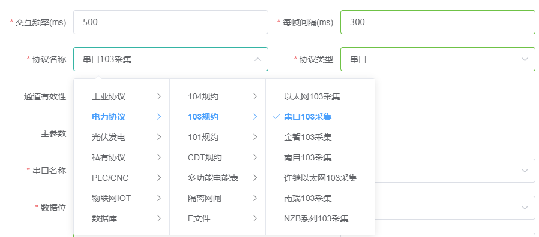
Task: Expand 多功能电能表 chevron arrow
Action: tap(255, 178)
